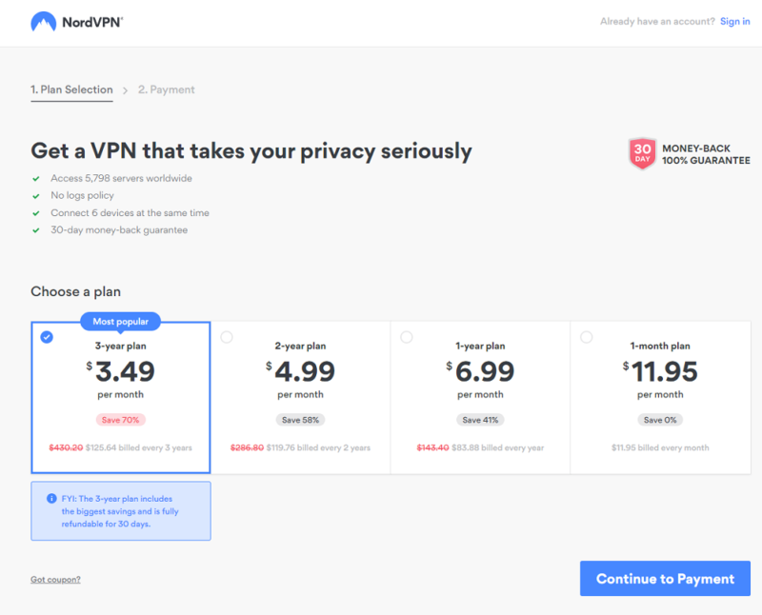Select the 2-year plan card
Screen dimensions: 762x615
pyautogui.click(x=300, y=395)
